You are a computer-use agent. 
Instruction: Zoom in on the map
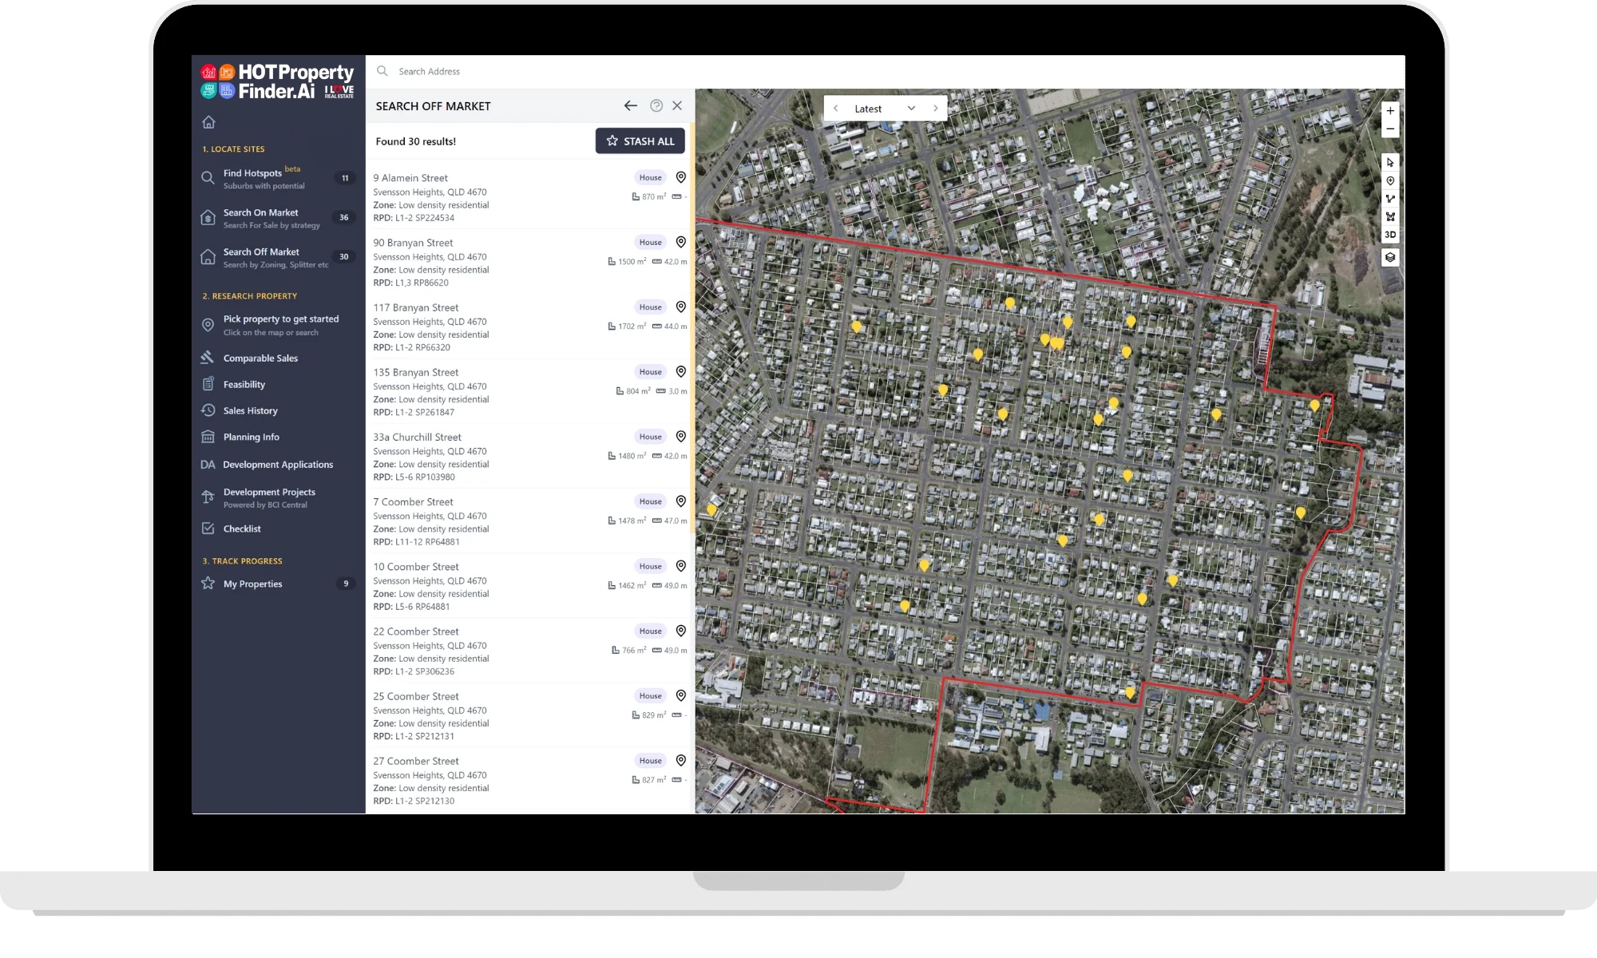(1390, 111)
